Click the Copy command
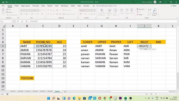This screenshot has height=101, width=179. [x=9, y=12]
